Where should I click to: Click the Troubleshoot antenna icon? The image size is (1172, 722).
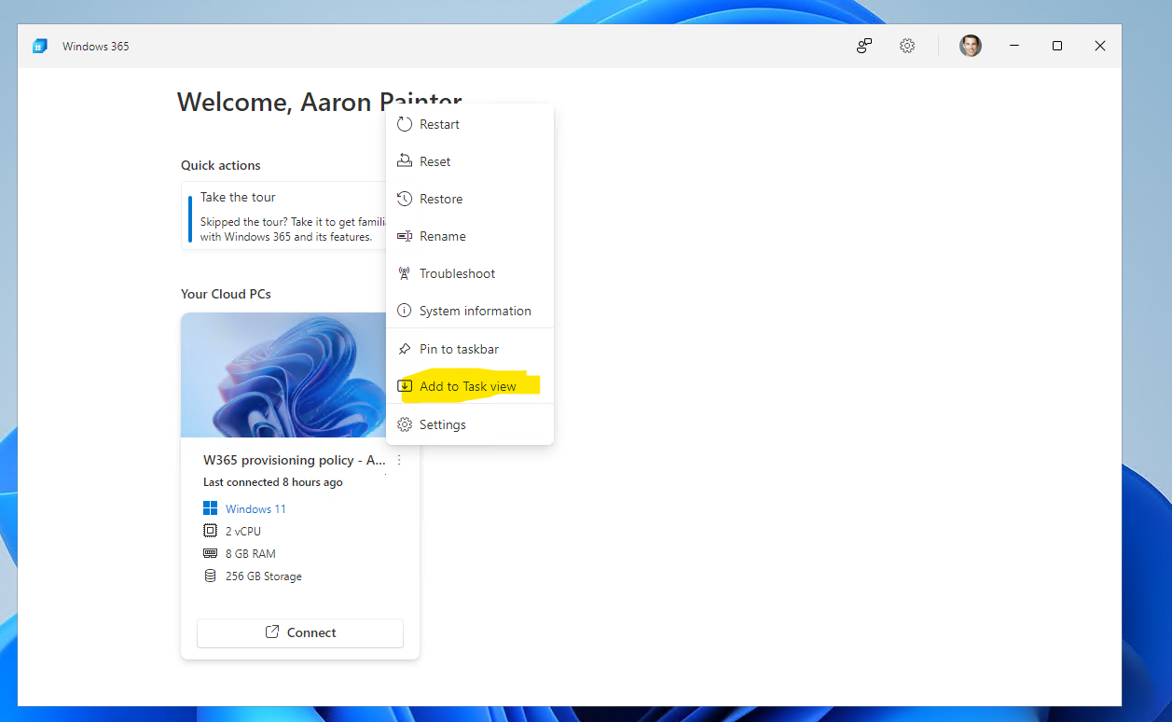click(404, 273)
